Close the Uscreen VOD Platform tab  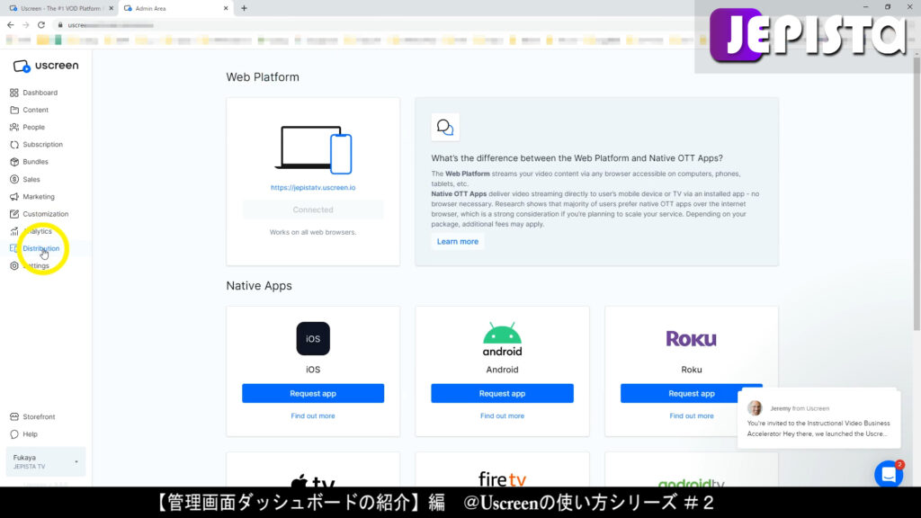click(x=111, y=8)
